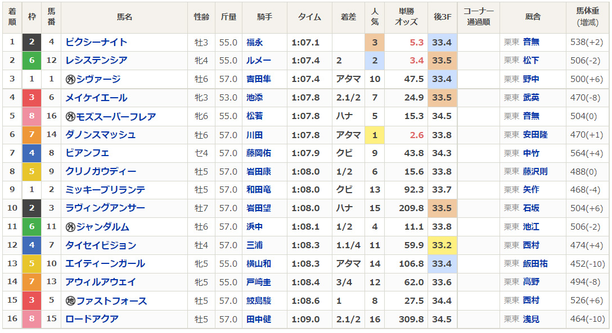Open trainer 石坂 profile

(x=531, y=208)
